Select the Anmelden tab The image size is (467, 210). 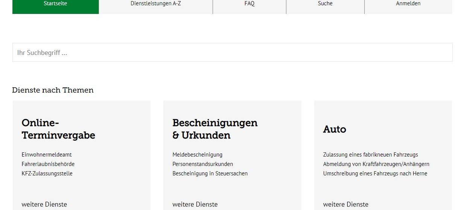coord(408,4)
